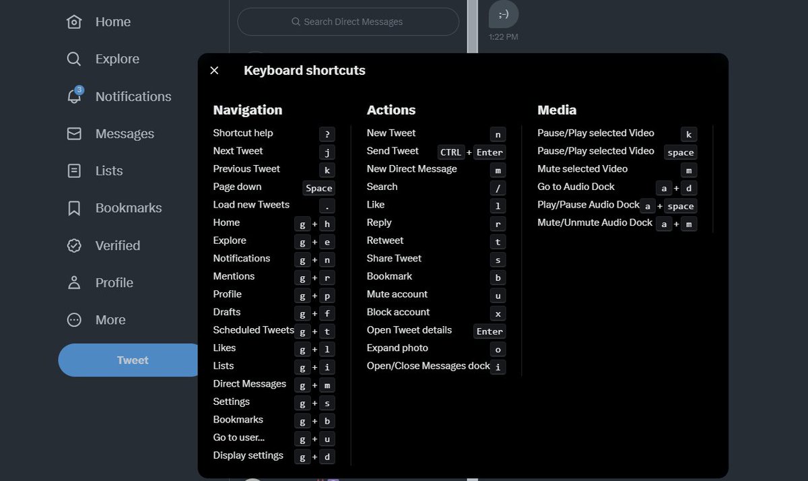Click the 'Share Tweet' action label
The height and width of the screenshot is (481, 808).
pyautogui.click(x=394, y=259)
